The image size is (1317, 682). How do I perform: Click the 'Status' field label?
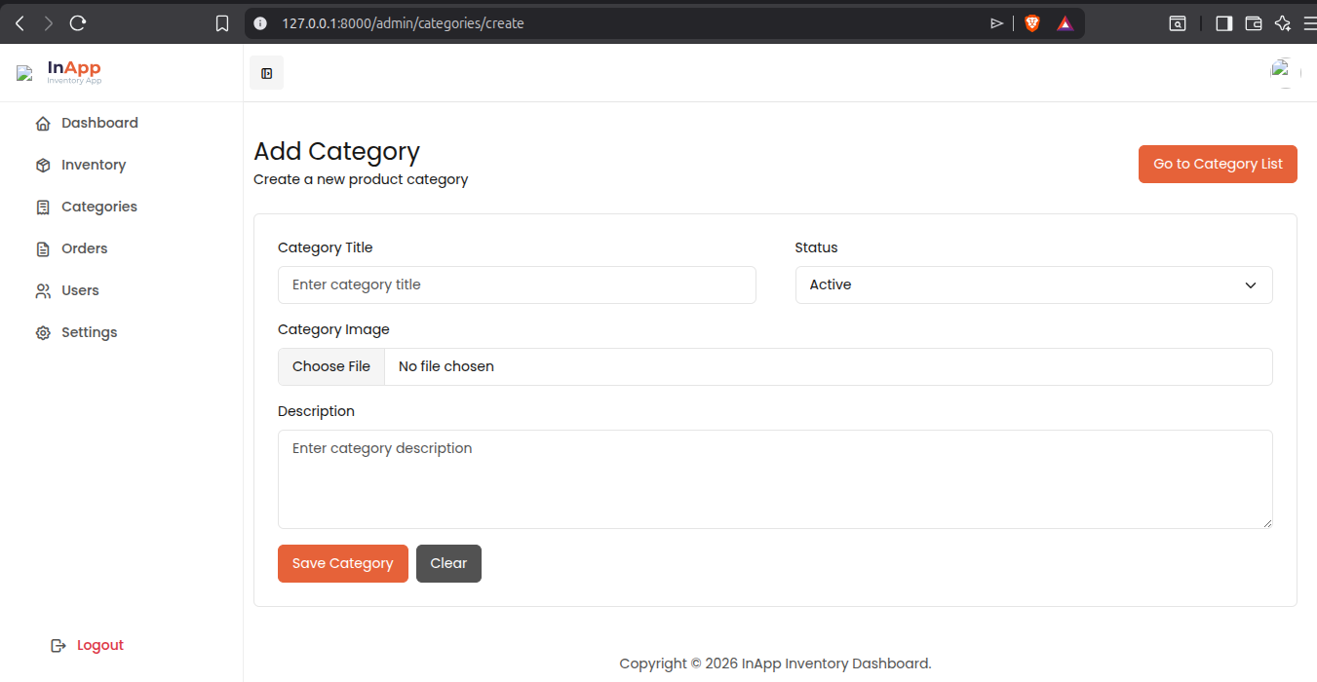pyautogui.click(x=816, y=247)
